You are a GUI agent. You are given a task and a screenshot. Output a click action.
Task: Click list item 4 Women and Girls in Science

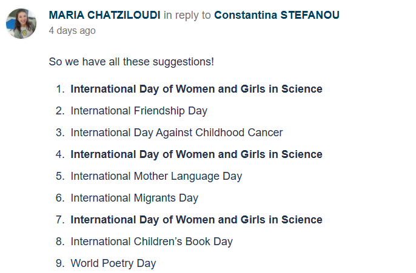click(x=196, y=154)
